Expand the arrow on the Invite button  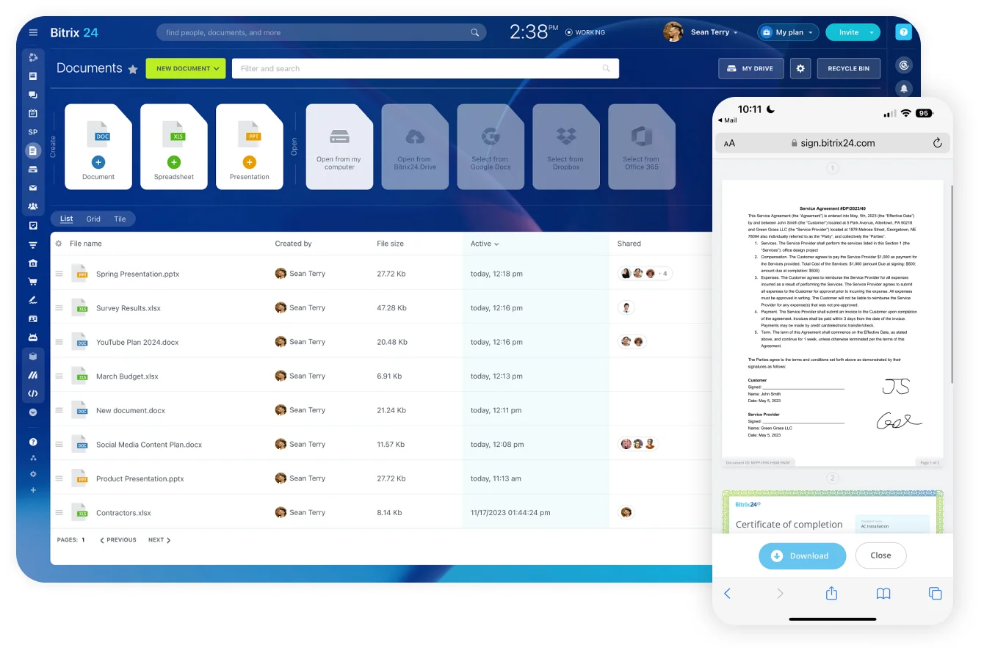[872, 32]
